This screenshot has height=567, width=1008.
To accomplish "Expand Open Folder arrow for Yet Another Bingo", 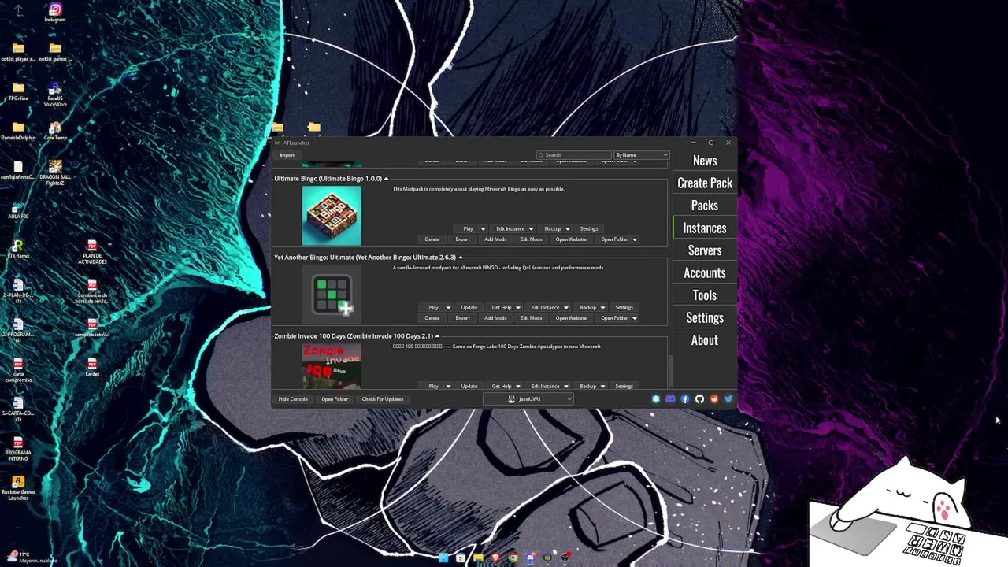I will [635, 318].
